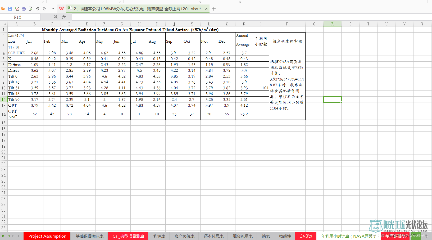Open the Name Box dropdown arrow
Screen dimensions: 432x240
pyautogui.click(x=39, y=17)
